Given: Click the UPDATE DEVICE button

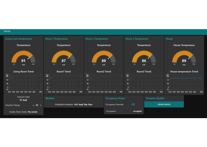Looking at the screenshot, I should click(164, 104).
